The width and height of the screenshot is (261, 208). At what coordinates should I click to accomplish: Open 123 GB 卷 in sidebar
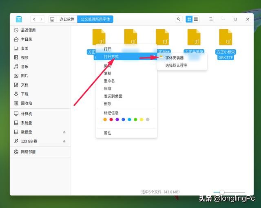click(x=40, y=141)
